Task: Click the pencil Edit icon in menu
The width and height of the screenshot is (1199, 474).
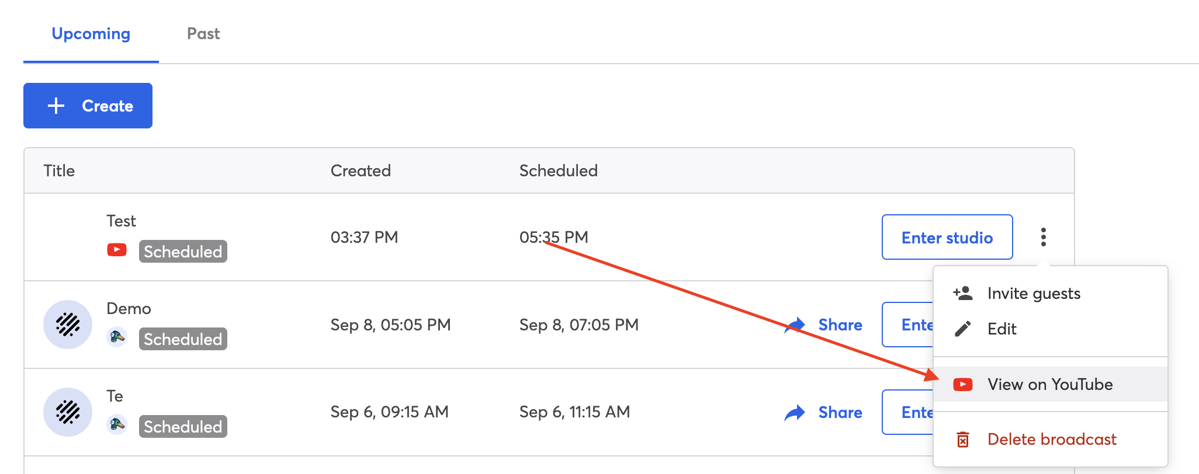Action: point(963,329)
